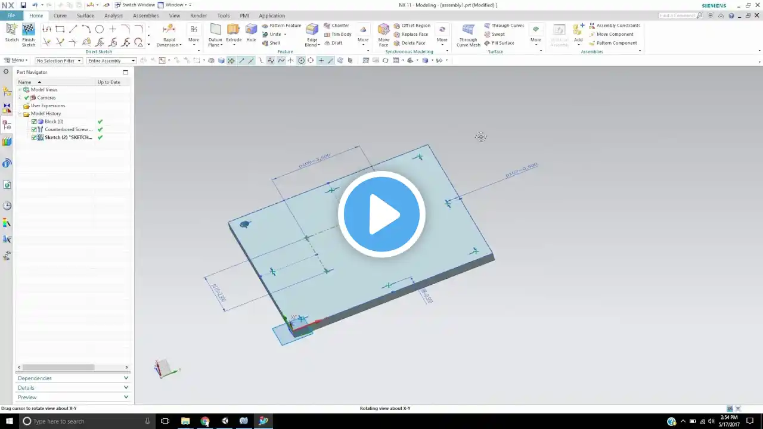The height and width of the screenshot is (429, 763).
Task: Open Chrome from the taskbar
Action: click(205, 421)
